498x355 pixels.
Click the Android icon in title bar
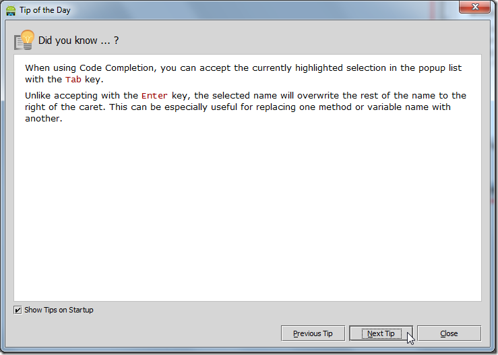click(11, 10)
